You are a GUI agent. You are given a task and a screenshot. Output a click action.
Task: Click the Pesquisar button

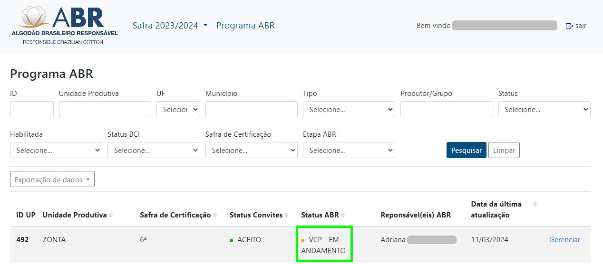point(466,150)
